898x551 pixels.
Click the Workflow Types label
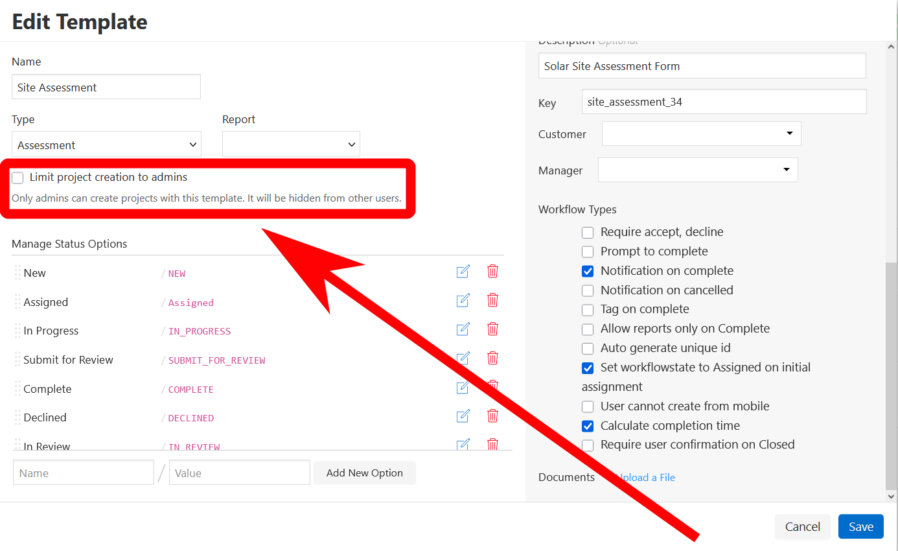point(577,209)
